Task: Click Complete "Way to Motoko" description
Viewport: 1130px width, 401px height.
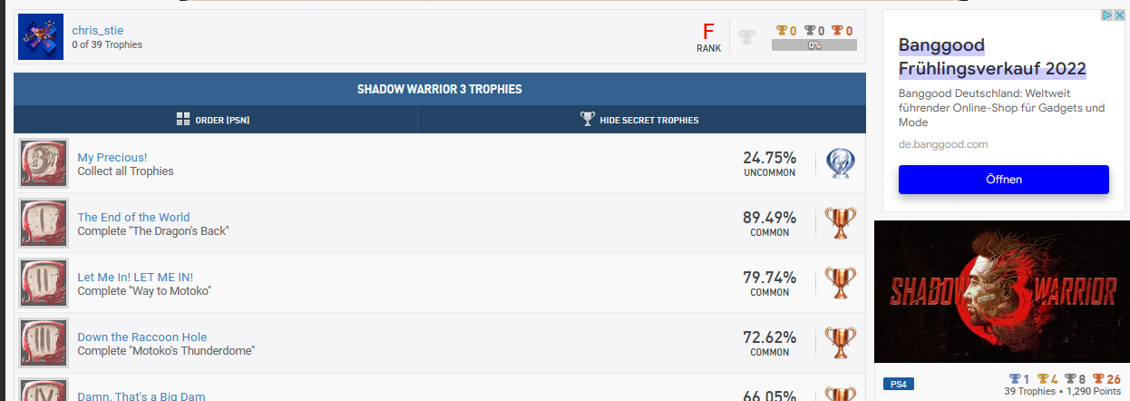Action: tap(144, 290)
